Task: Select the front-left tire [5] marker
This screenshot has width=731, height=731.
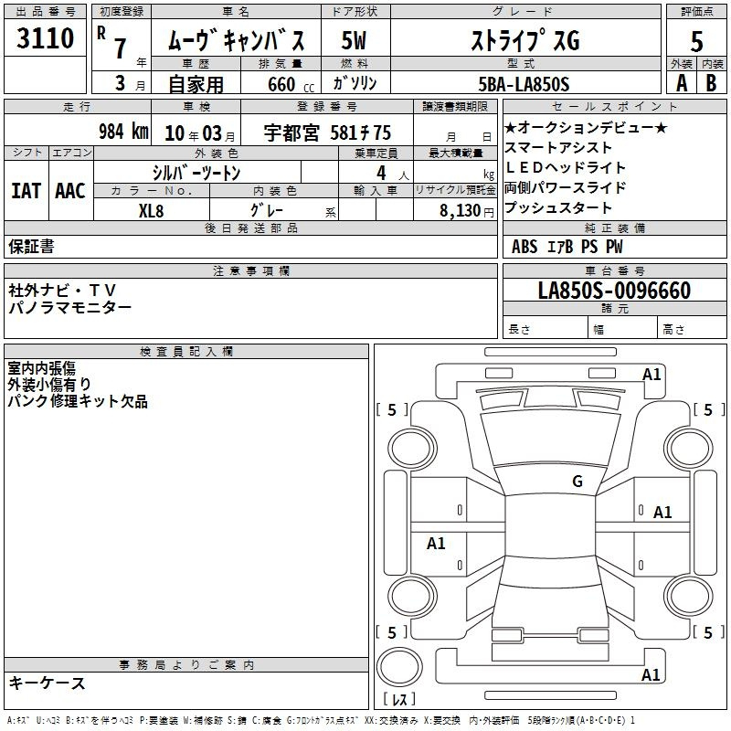Action: click(392, 410)
